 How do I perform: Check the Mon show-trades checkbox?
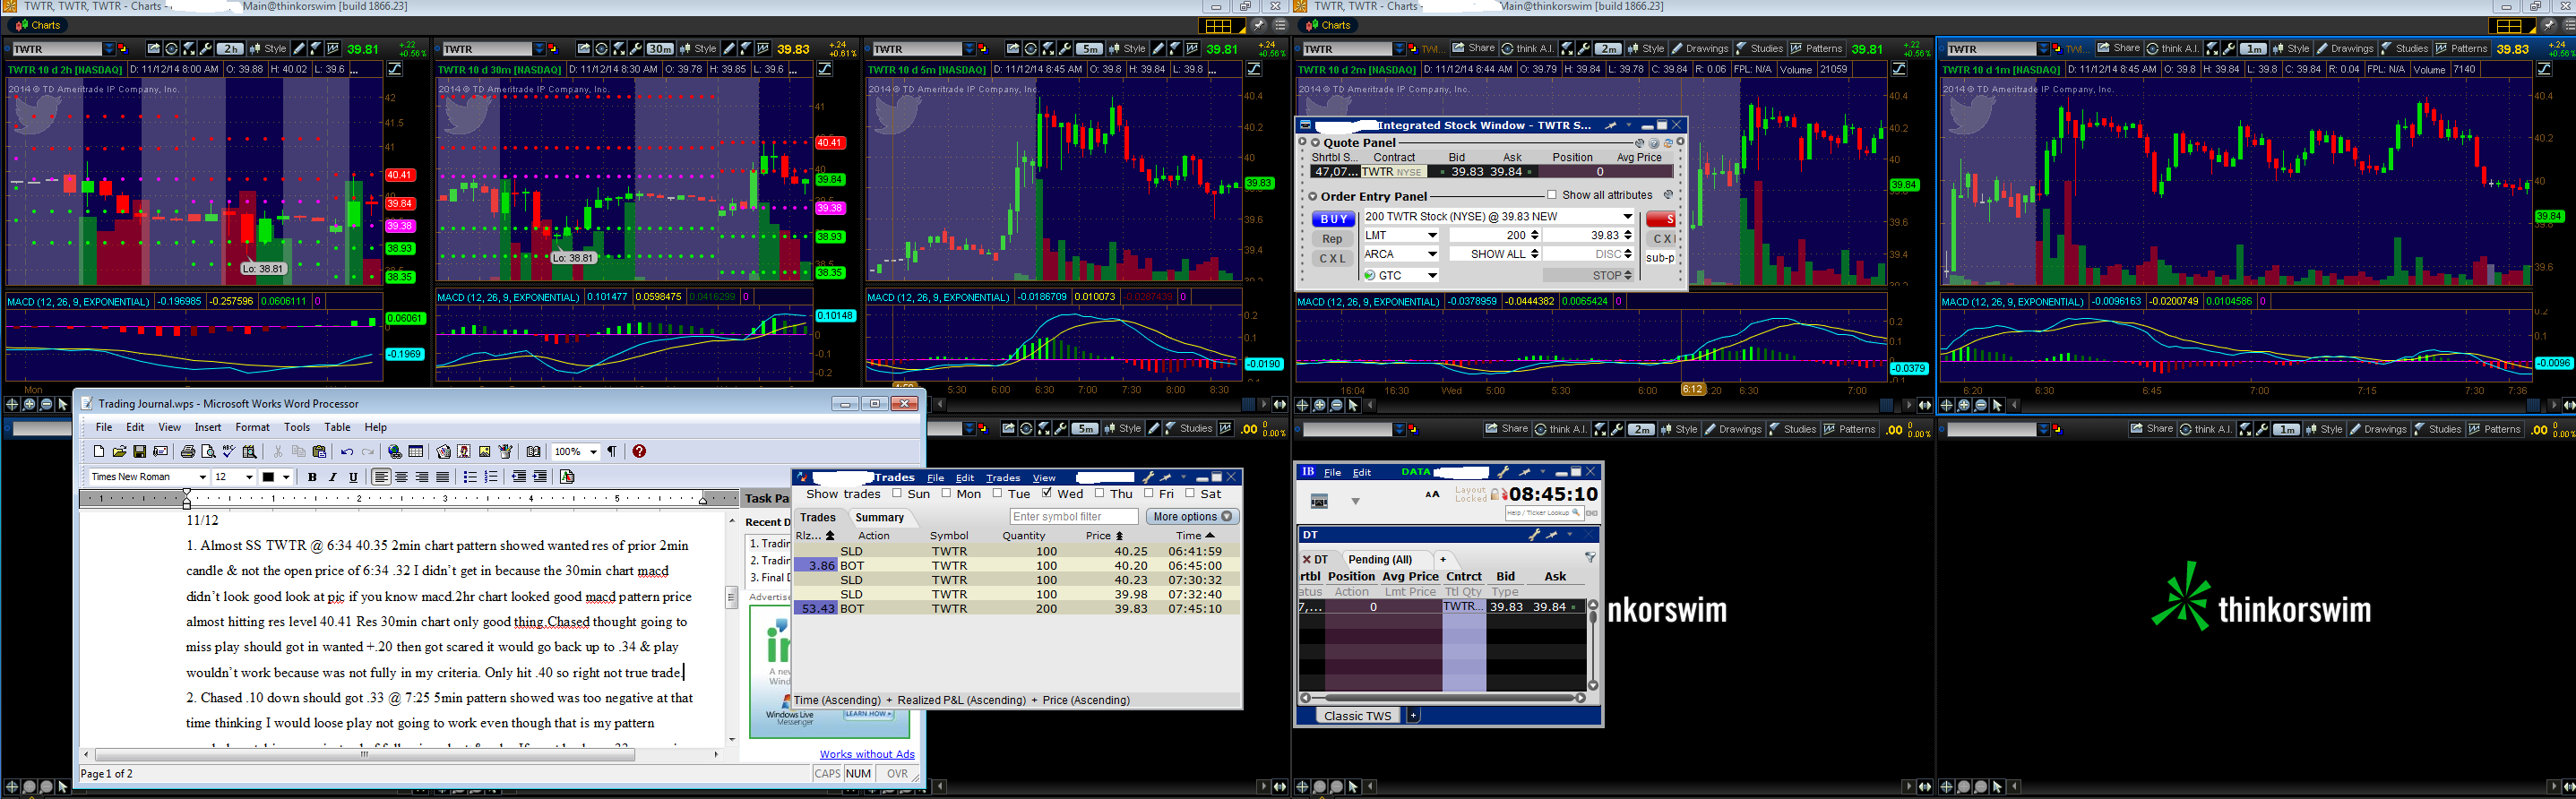pos(946,493)
